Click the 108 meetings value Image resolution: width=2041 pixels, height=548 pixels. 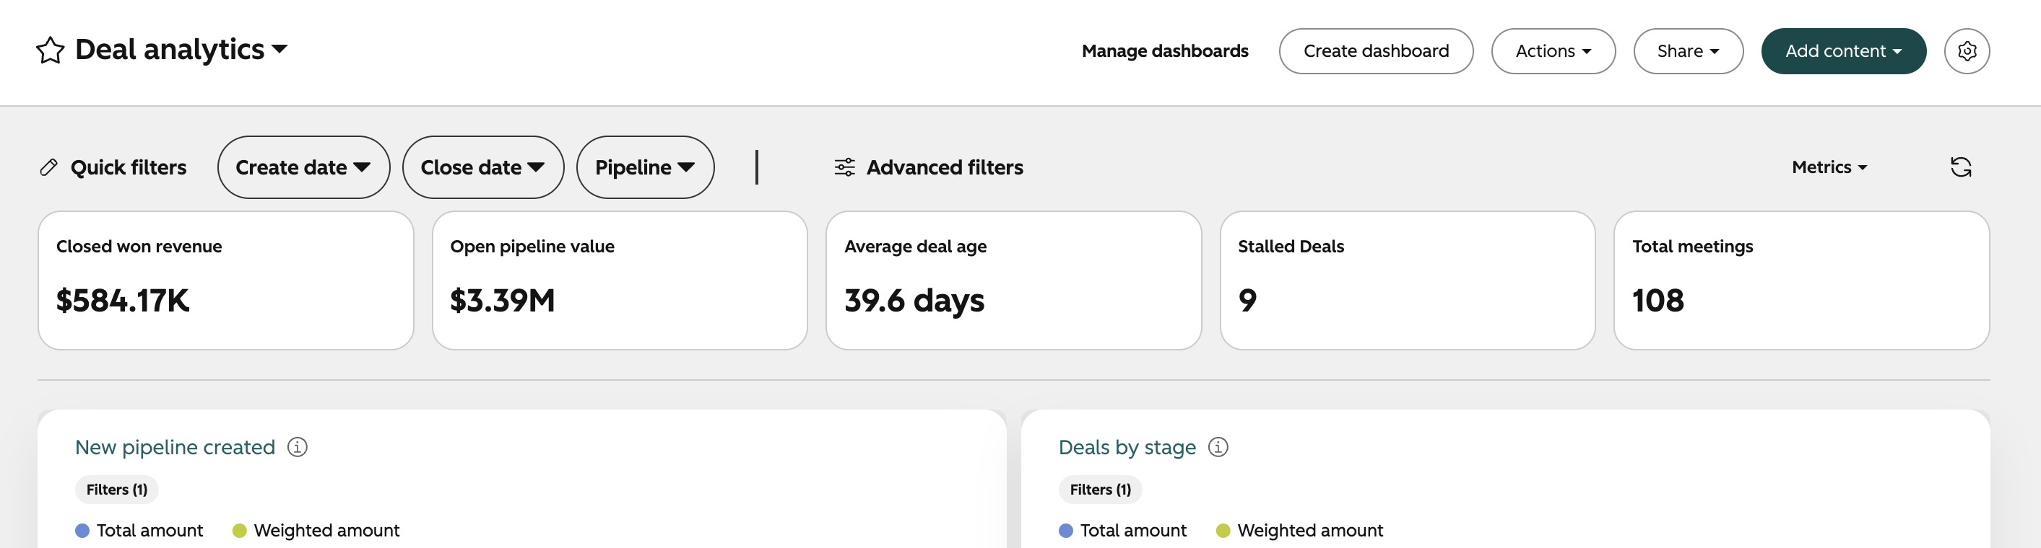pyautogui.click(x=1657, y=301)
